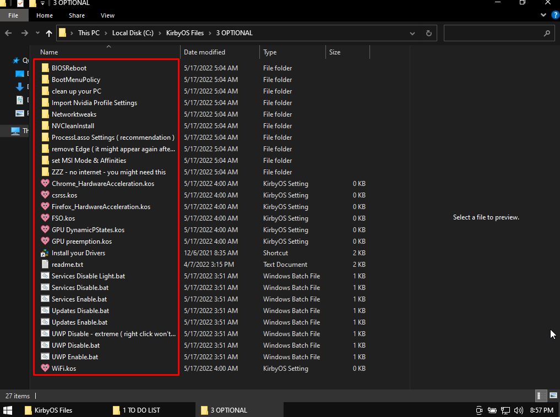Expand the chevron after This PC breadcrumb
The height and width of the screenshot is (417, 560).
coord(106,33)
